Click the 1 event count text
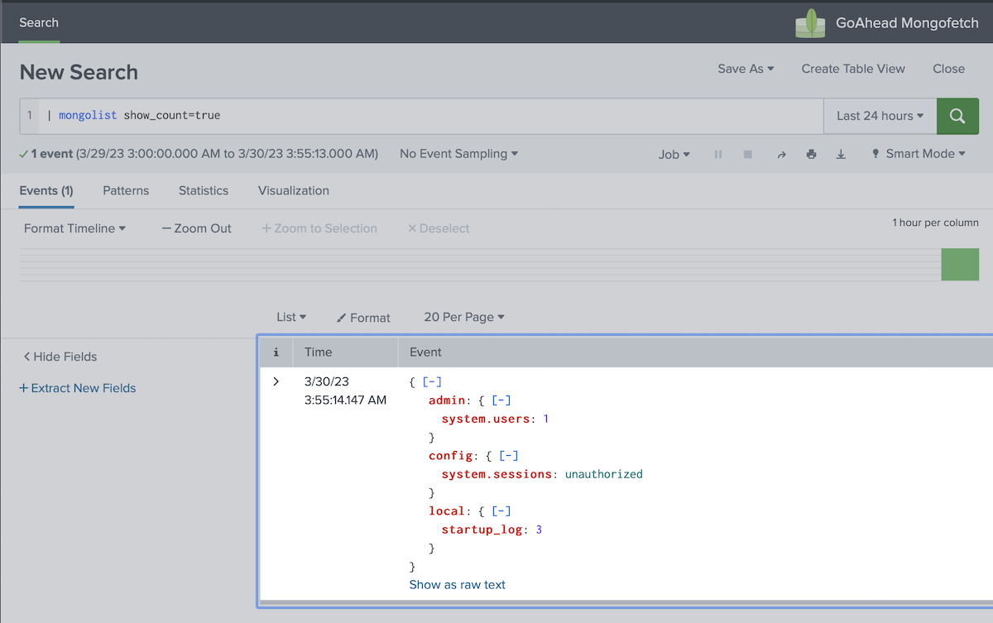 (51, 154)
